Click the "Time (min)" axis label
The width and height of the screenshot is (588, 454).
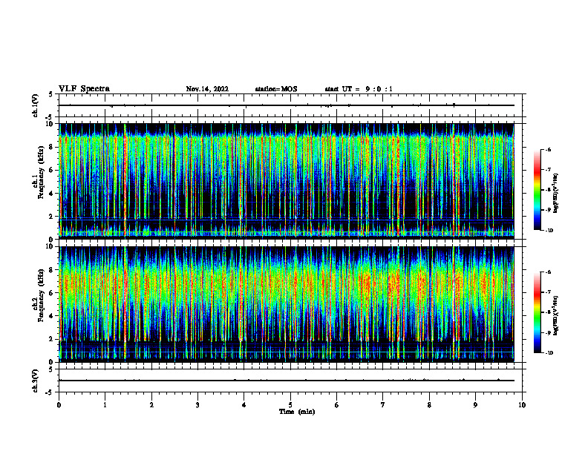[x=297, y=412]
